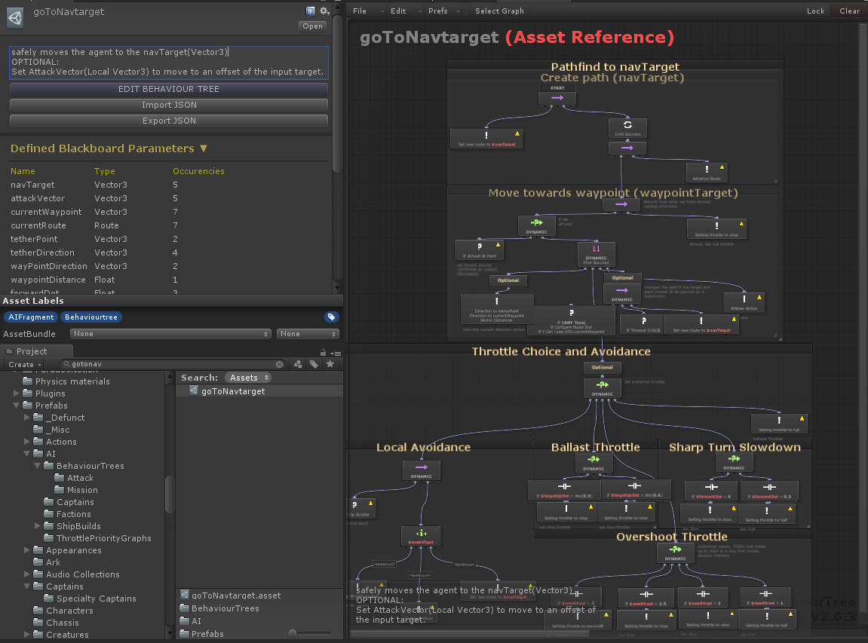This screenshot has width=868, height=643.
Task: Save the search as a favorite star
Action: 330,364
